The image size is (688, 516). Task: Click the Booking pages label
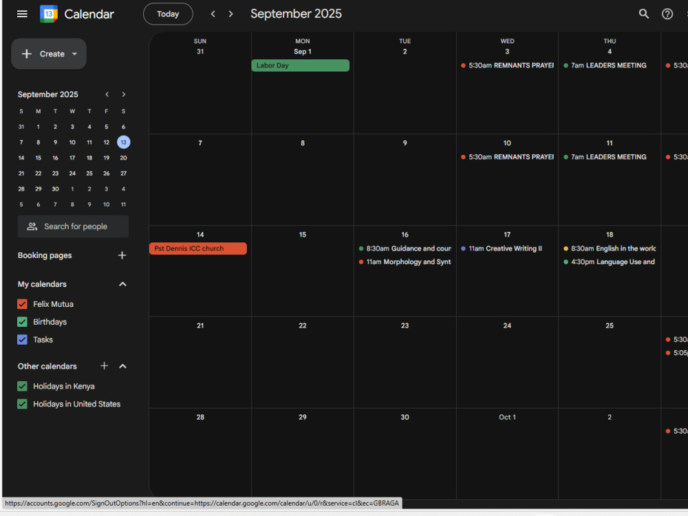coord(45,255)
